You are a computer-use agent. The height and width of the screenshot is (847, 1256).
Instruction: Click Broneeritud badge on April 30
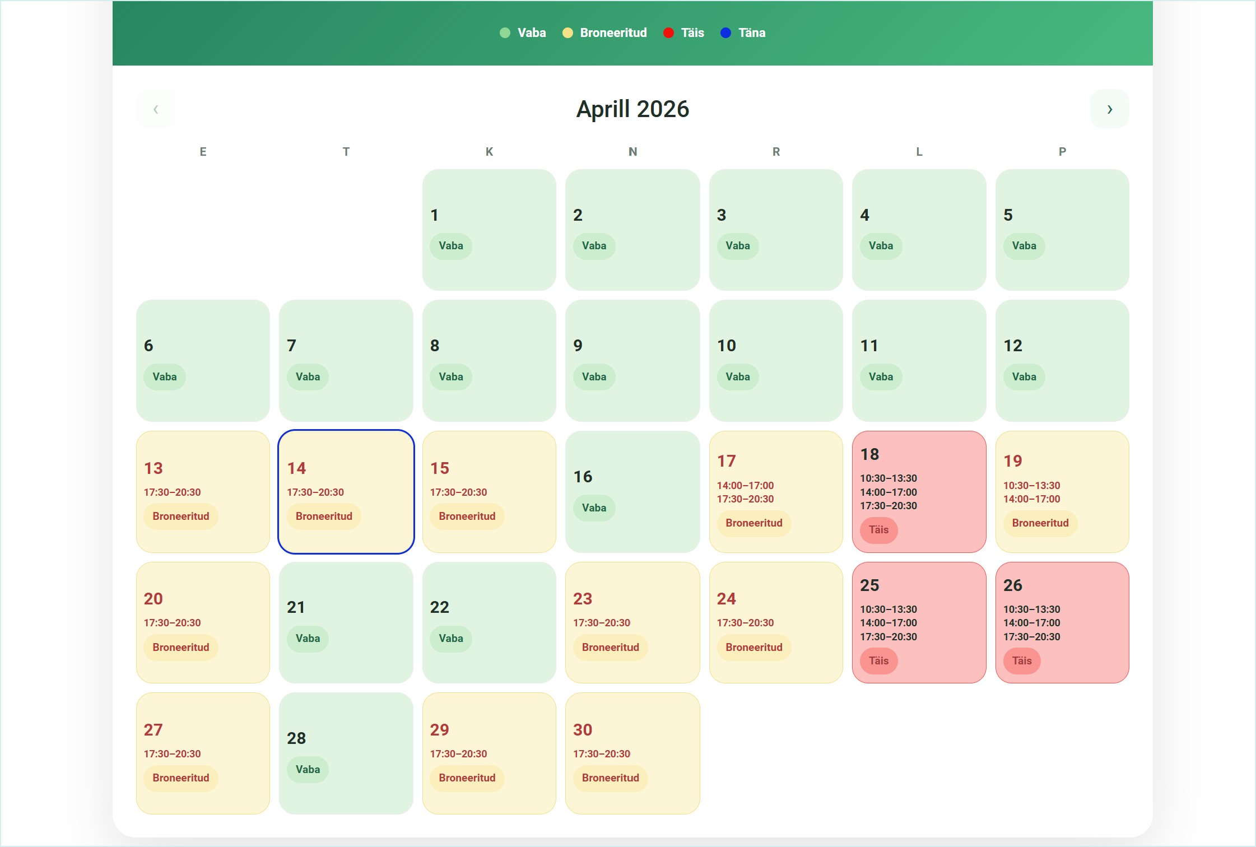pos(610,778)
